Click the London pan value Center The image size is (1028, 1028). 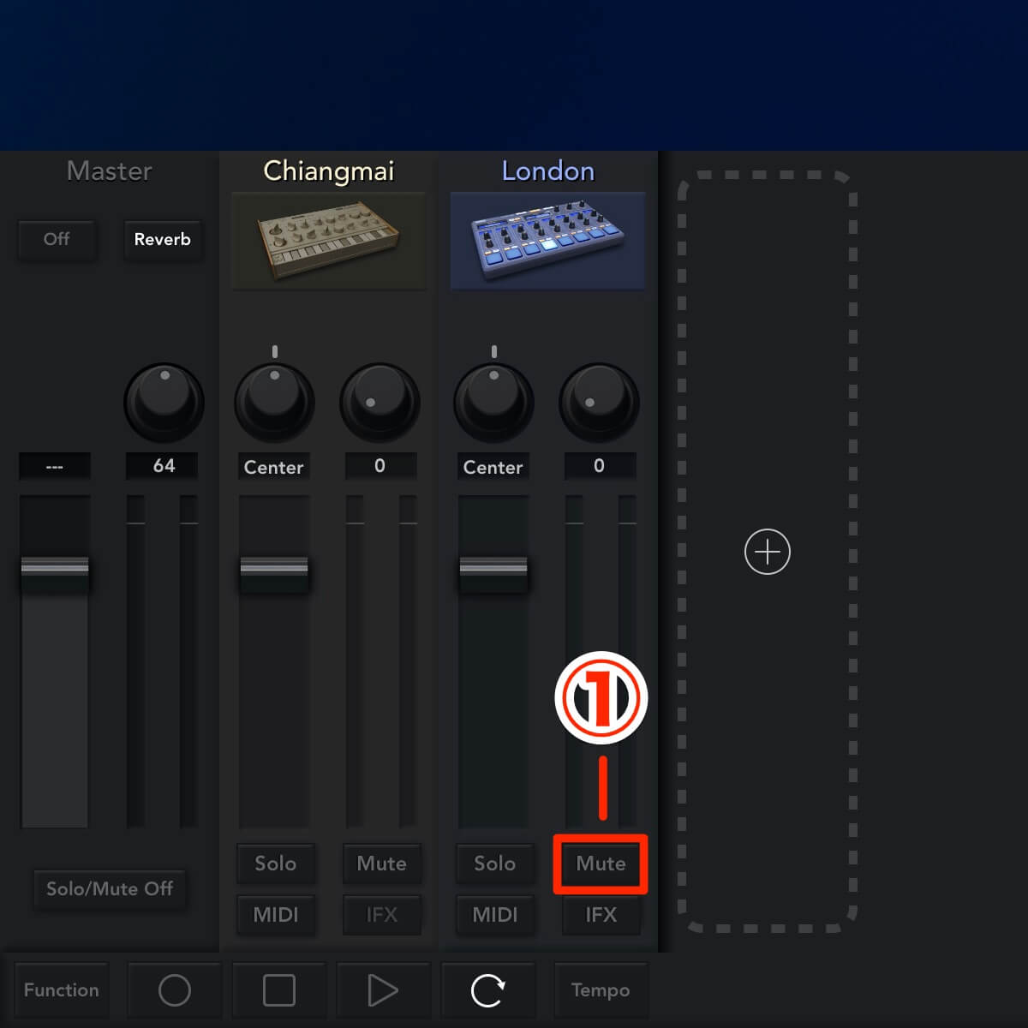coord(493,467)
